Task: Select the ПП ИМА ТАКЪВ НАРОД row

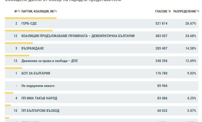Action: (101, 98)
